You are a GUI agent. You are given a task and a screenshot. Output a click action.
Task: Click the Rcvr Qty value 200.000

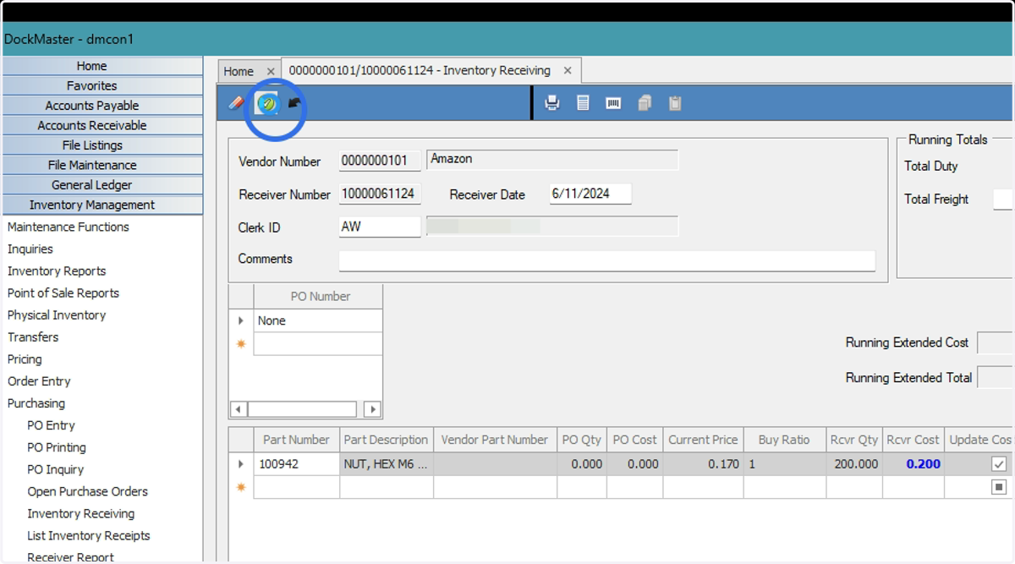point(854,464)
